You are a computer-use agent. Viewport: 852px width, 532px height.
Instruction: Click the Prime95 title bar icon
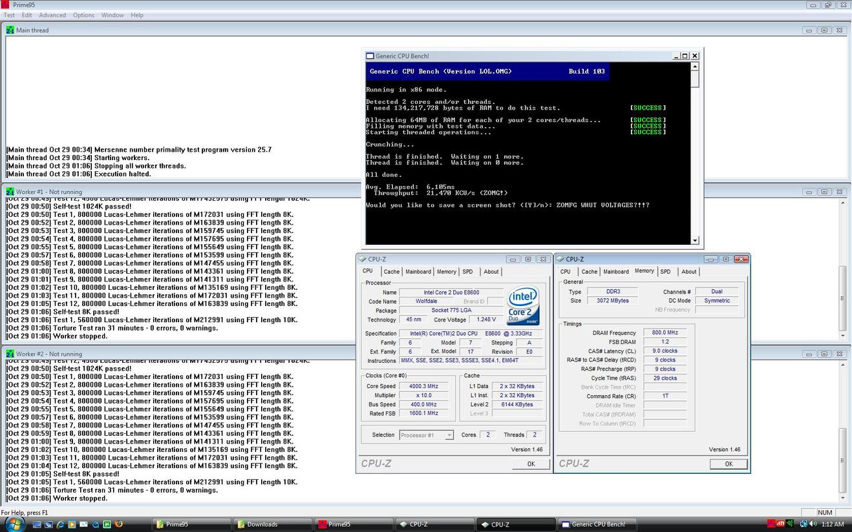click(5, 5)
